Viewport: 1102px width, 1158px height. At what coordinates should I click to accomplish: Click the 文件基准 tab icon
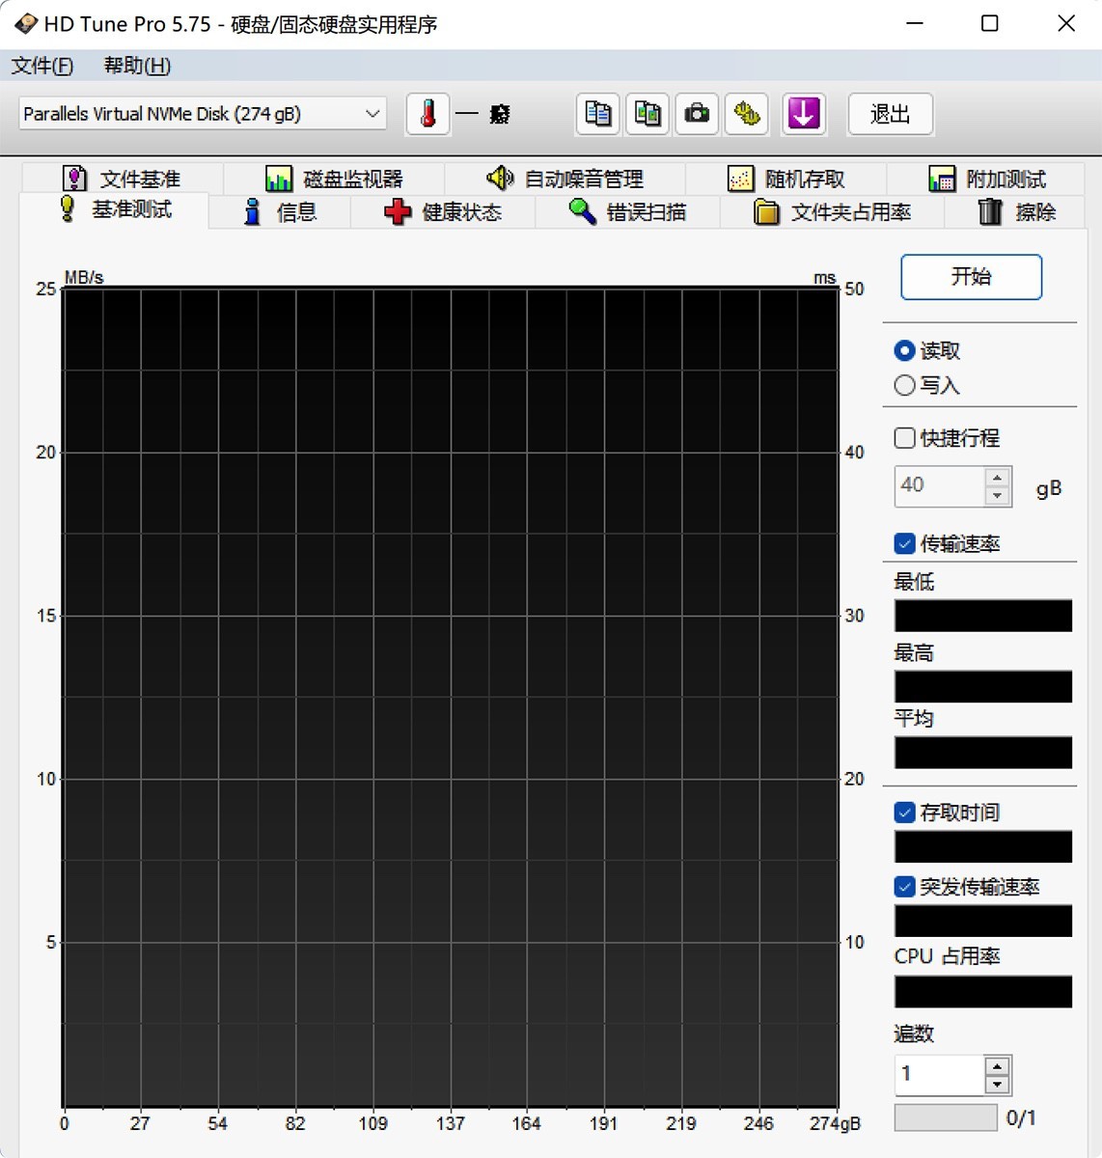click(74, 179)
